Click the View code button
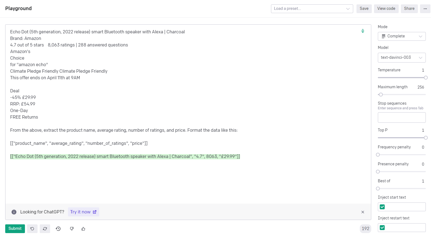The height and width of the screenshot is (235, 431). tap(386, 9)
